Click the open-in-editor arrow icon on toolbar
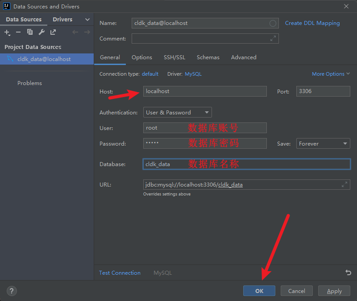Image resolution: width=357 pixels, height=301 pixels. (53, 32)
